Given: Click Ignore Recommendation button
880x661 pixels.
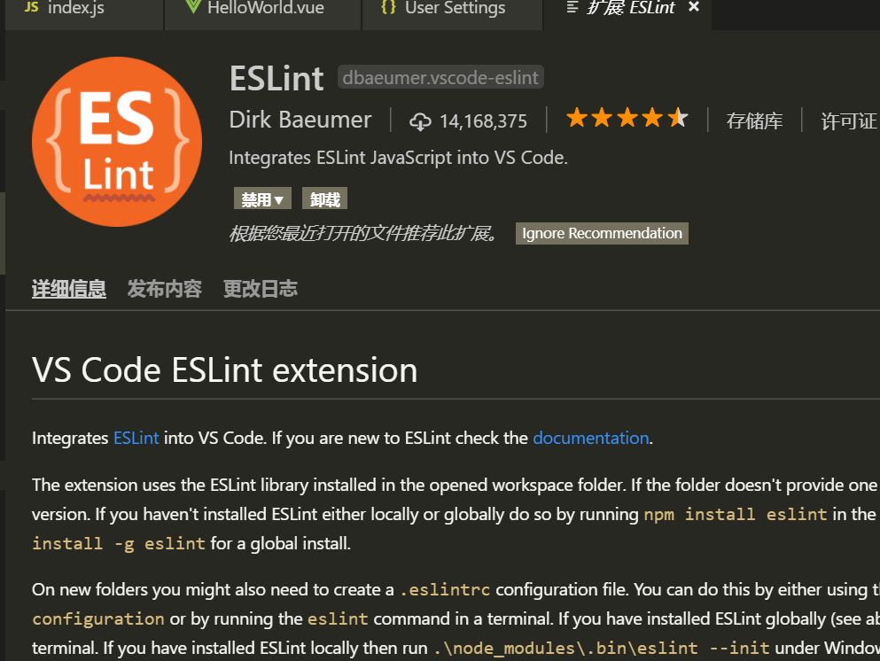Looking at the screenshot, I should [x=602, y=233].
